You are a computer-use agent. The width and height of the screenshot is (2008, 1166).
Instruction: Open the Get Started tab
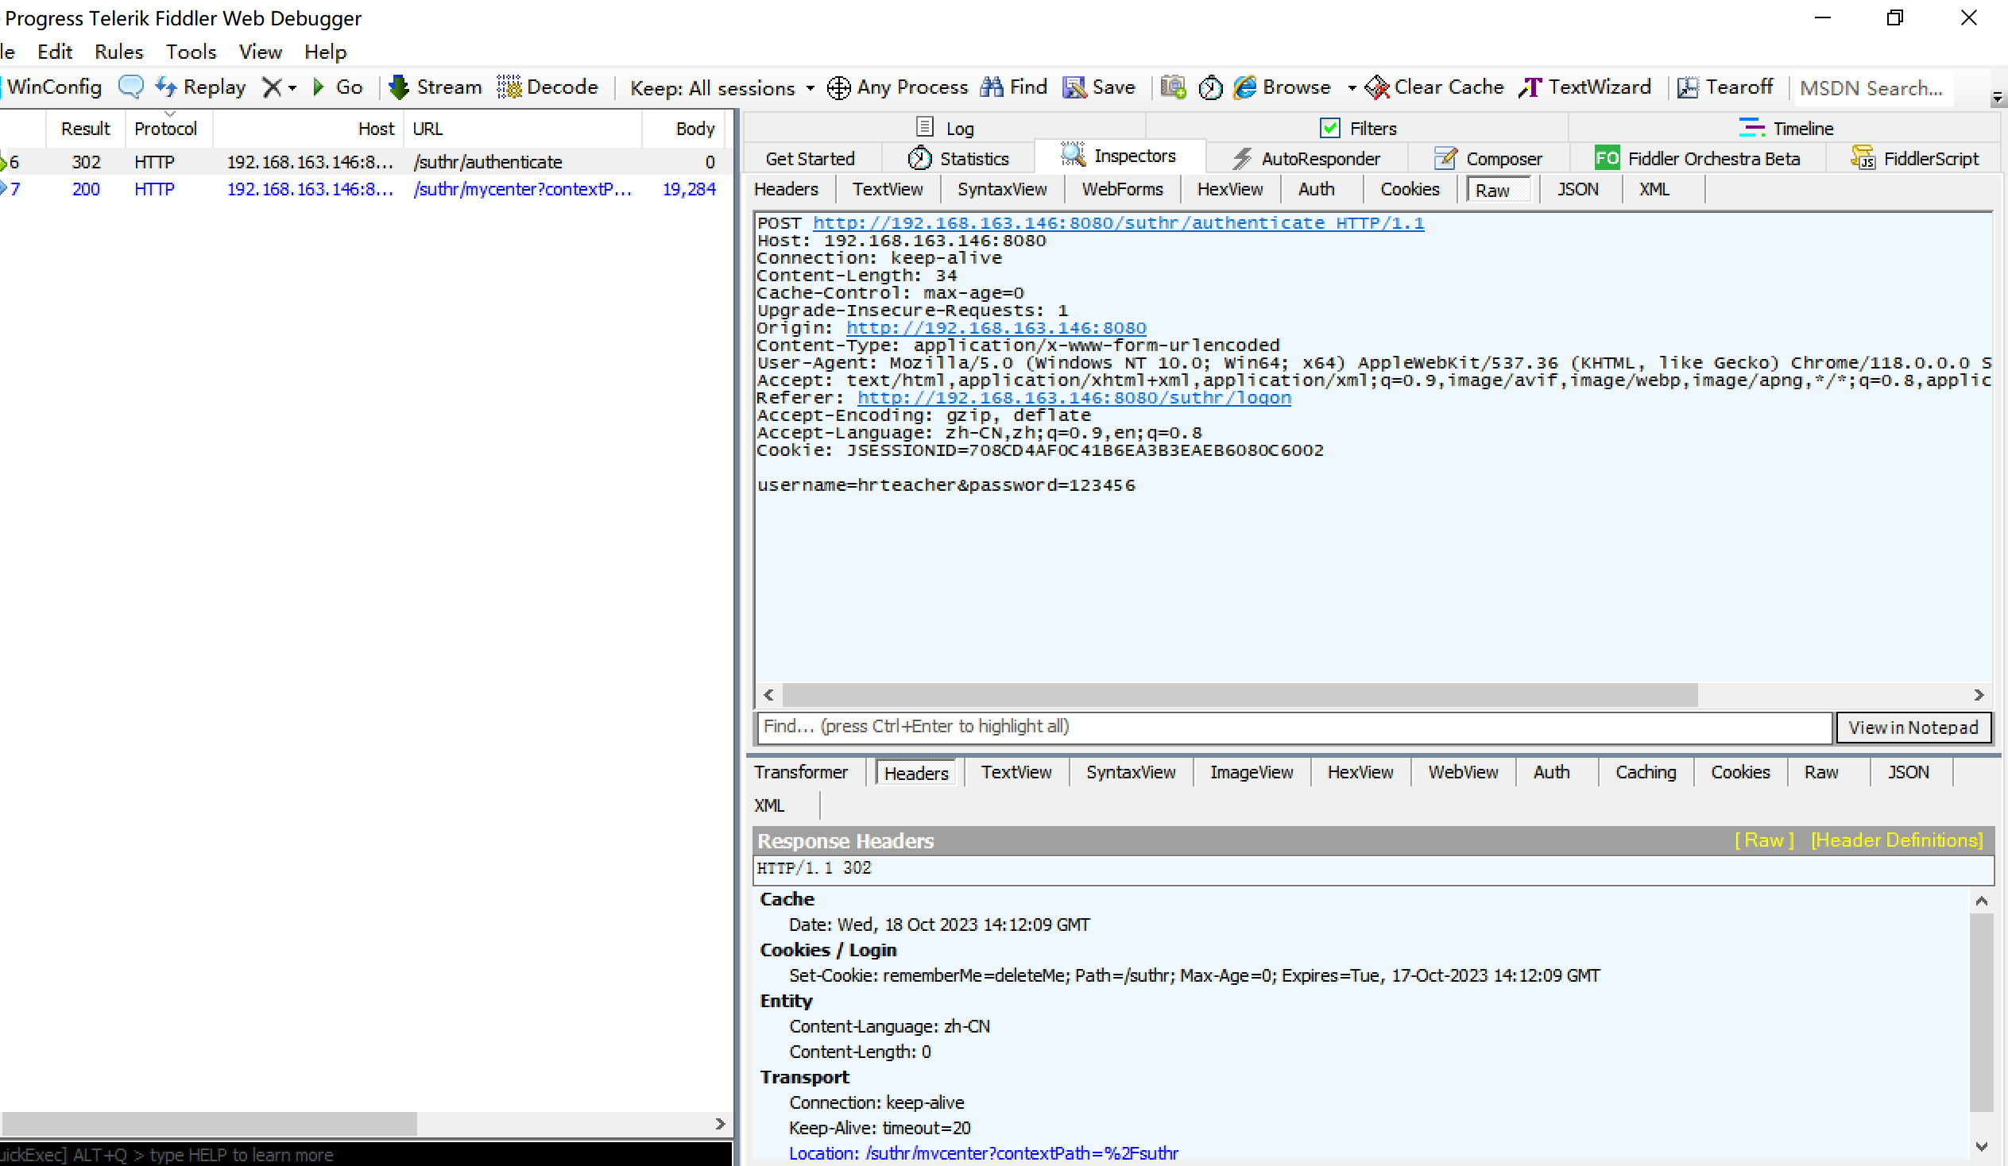click(x=810, y=159)
